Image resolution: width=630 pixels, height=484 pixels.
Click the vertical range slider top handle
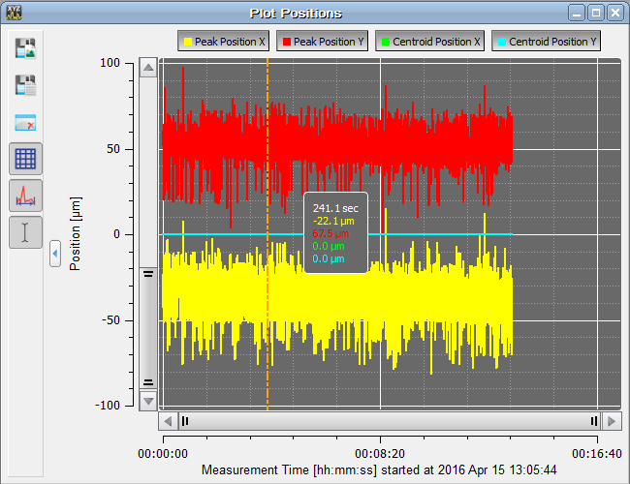pyautogui.click(x=148, y=274)
